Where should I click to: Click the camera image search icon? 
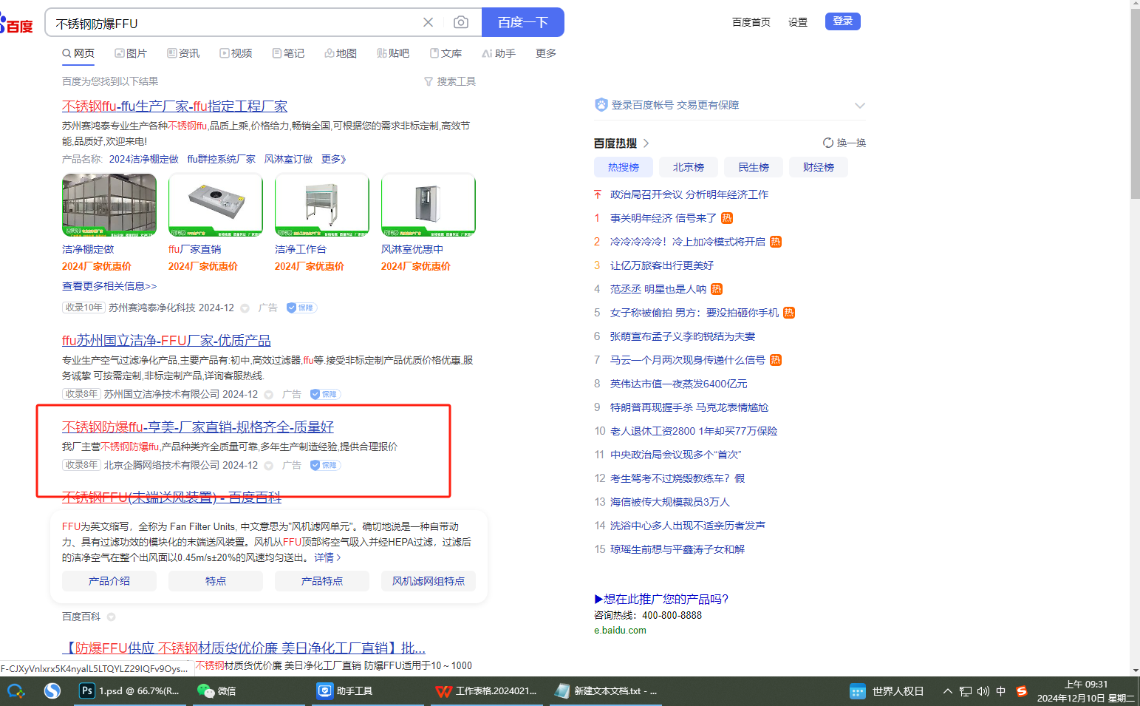click(460, 22)
